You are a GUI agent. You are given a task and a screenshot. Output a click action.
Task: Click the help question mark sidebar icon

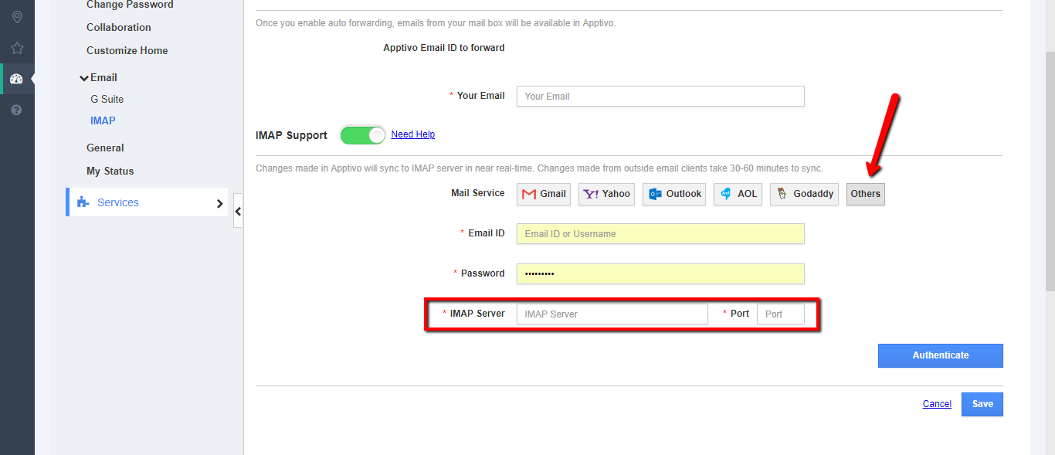coord(17,110)
